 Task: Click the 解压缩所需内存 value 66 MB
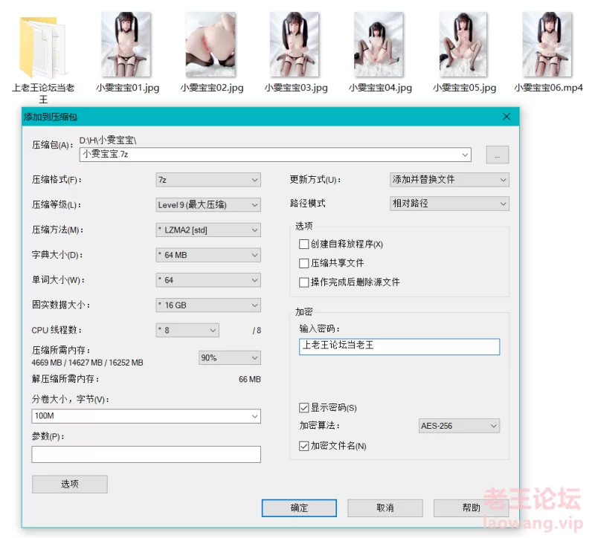tap(250, 379)
